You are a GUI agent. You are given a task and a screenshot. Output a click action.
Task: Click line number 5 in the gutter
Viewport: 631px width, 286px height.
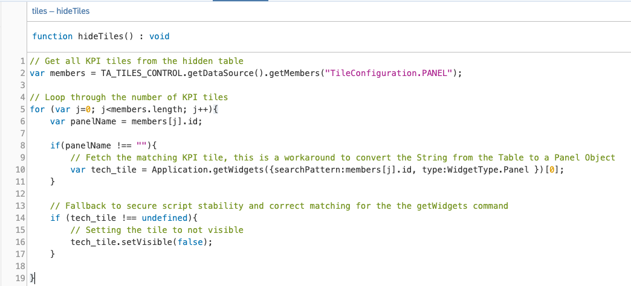(22, 109)
